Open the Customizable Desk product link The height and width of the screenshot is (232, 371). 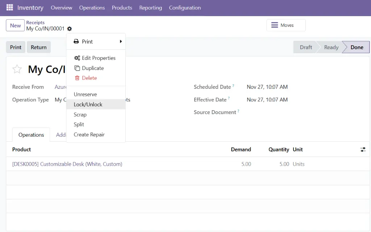67,164
